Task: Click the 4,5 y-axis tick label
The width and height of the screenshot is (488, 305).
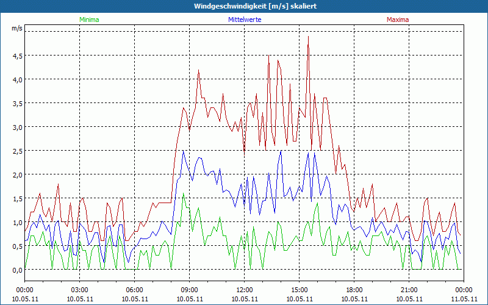Action: point(16,56)
